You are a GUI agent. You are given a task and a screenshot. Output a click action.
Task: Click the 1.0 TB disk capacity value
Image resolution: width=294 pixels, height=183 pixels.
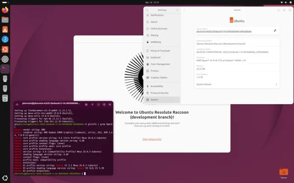199,77
